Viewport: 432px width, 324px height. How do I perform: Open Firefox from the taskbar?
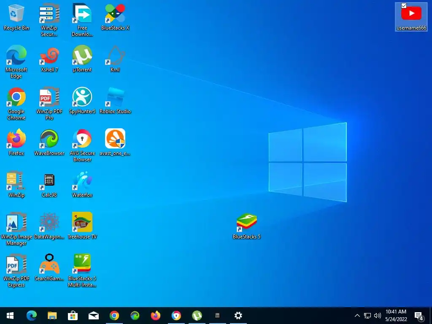pos(155,316)
